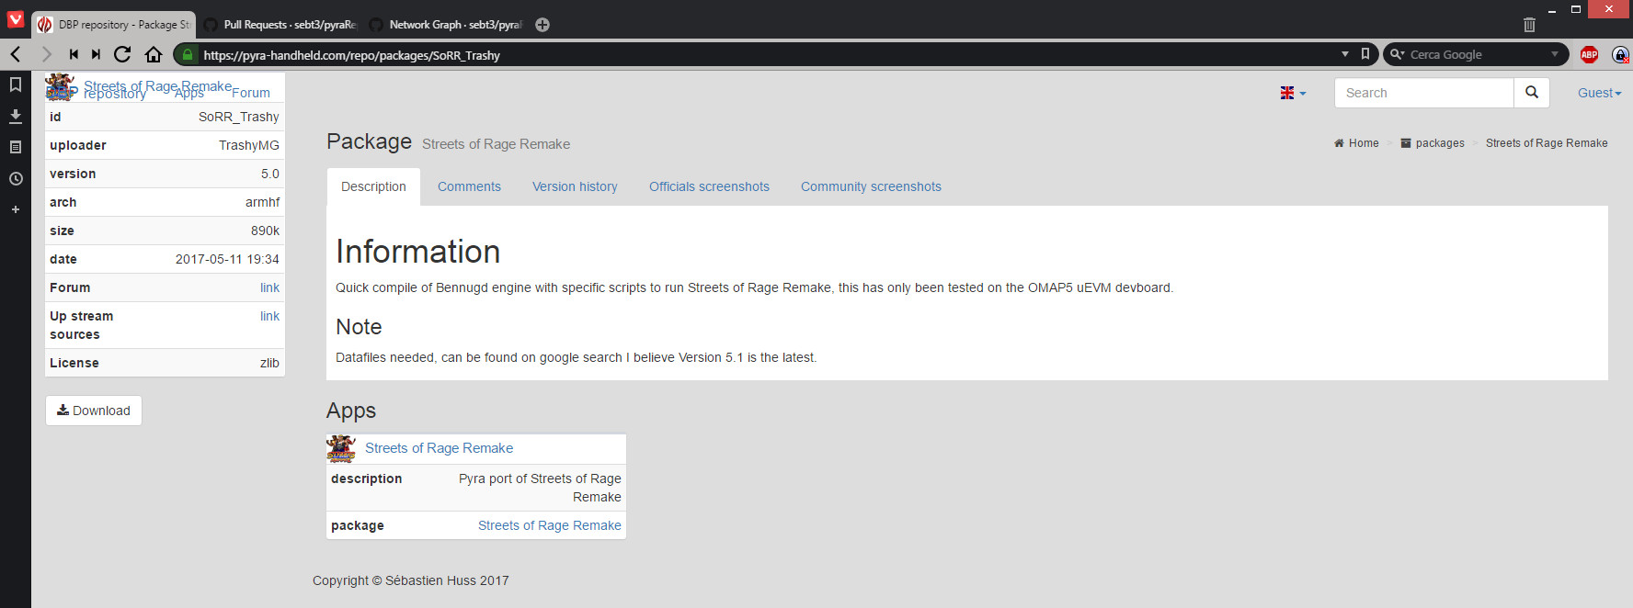
Task: Click the site search magnifier button
Action: [1531, 93]
